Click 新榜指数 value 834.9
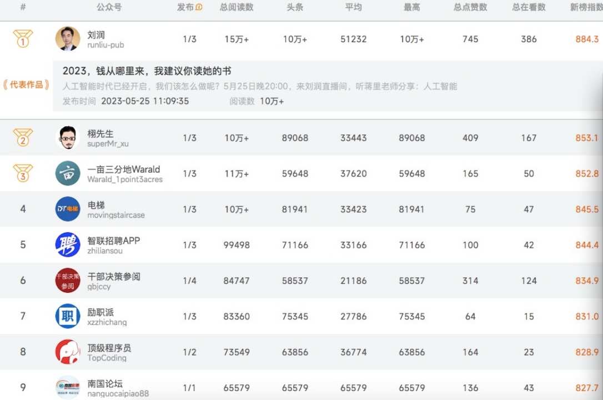 [x=587, y=281]
